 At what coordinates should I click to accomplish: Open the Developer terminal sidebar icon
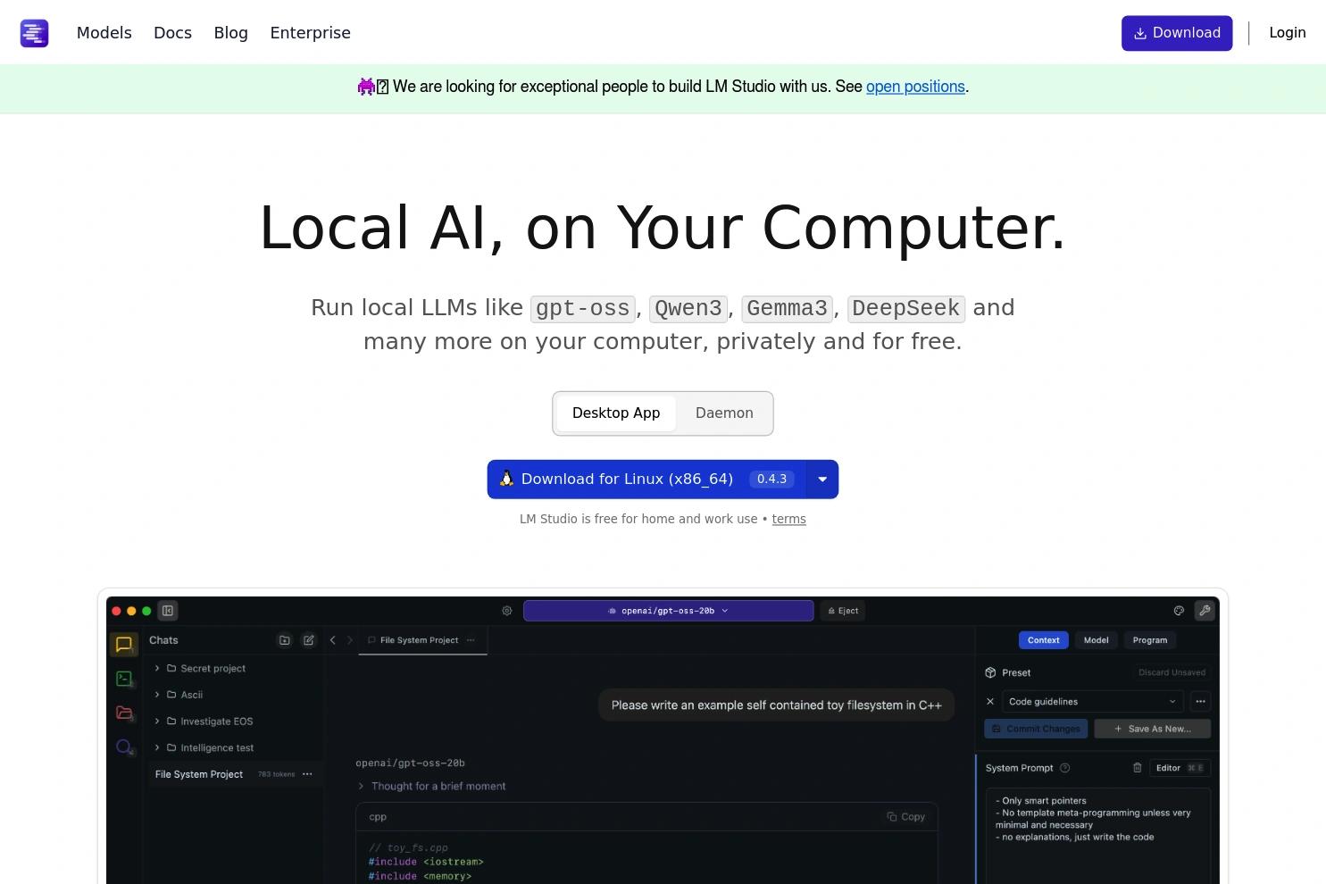(x=124, y=679)
